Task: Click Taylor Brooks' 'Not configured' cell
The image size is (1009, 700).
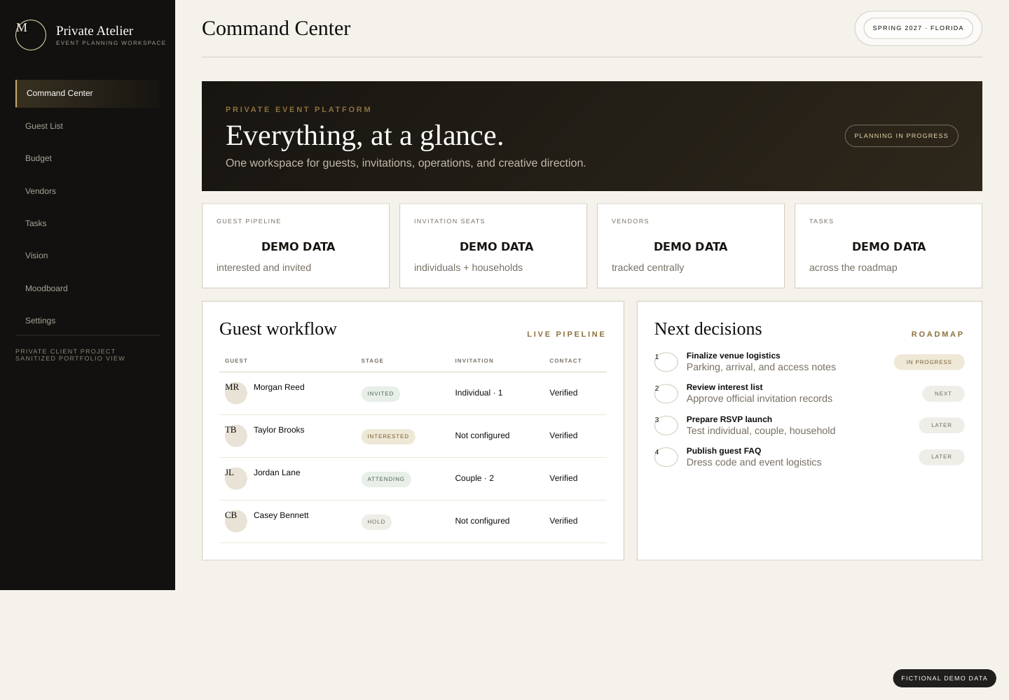Action: pos(482,435)
